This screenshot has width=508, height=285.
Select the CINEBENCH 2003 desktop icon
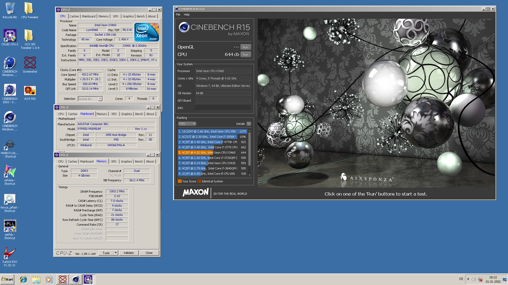click(10, 94)
